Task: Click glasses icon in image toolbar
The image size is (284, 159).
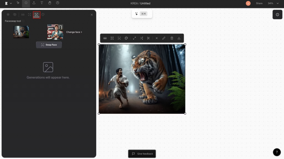Action: tap(105, 38)
